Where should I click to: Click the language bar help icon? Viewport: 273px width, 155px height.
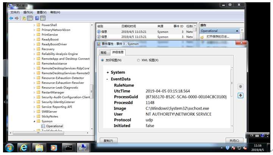pyautogui.click(x=262, y=135)
